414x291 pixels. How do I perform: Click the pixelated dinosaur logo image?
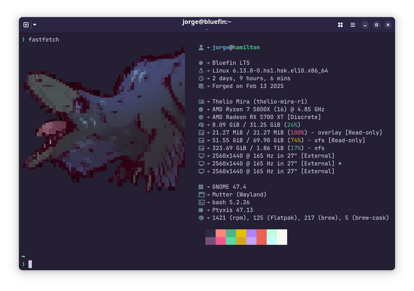[105, 121]
